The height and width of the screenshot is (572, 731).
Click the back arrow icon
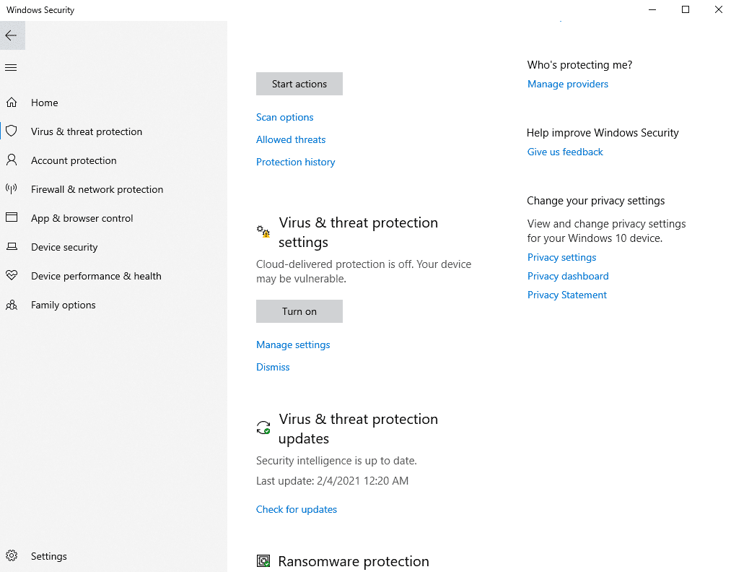12,35
